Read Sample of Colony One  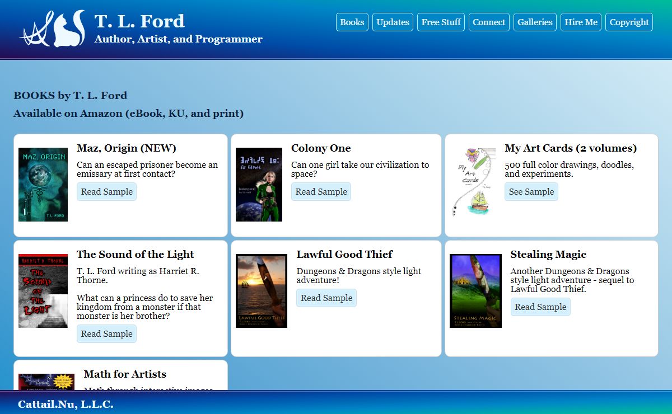(x=321, y=191)
